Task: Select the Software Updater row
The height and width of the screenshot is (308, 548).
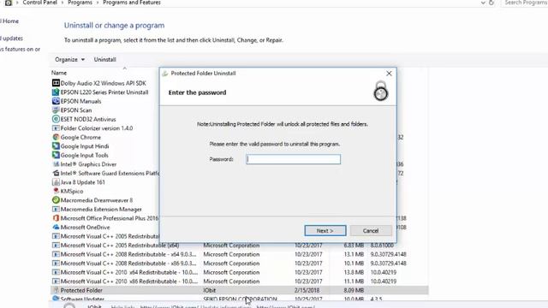Action: tap(240, 299)
